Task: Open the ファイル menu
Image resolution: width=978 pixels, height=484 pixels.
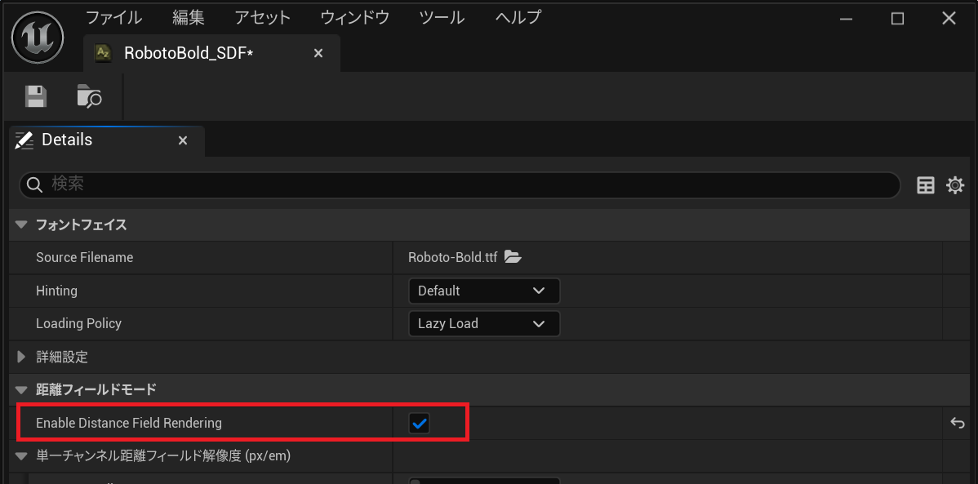Action: [113, 17]
